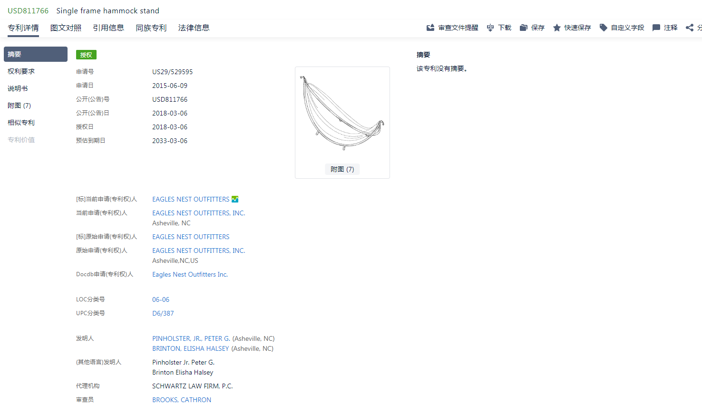This screenshot has width=702, height=405.
Task: Click the 下载 button label
Action: click(505, 28)
